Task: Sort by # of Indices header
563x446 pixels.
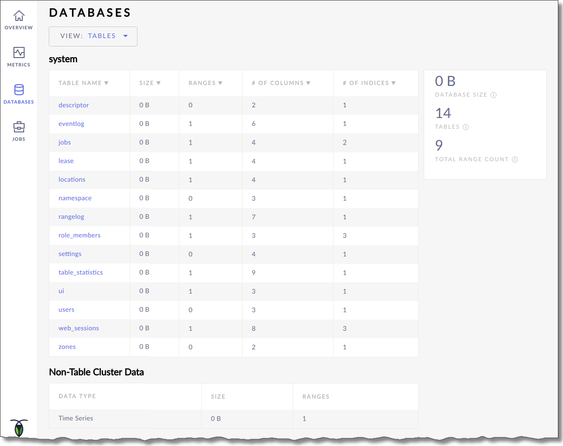Action: point(369,83)
